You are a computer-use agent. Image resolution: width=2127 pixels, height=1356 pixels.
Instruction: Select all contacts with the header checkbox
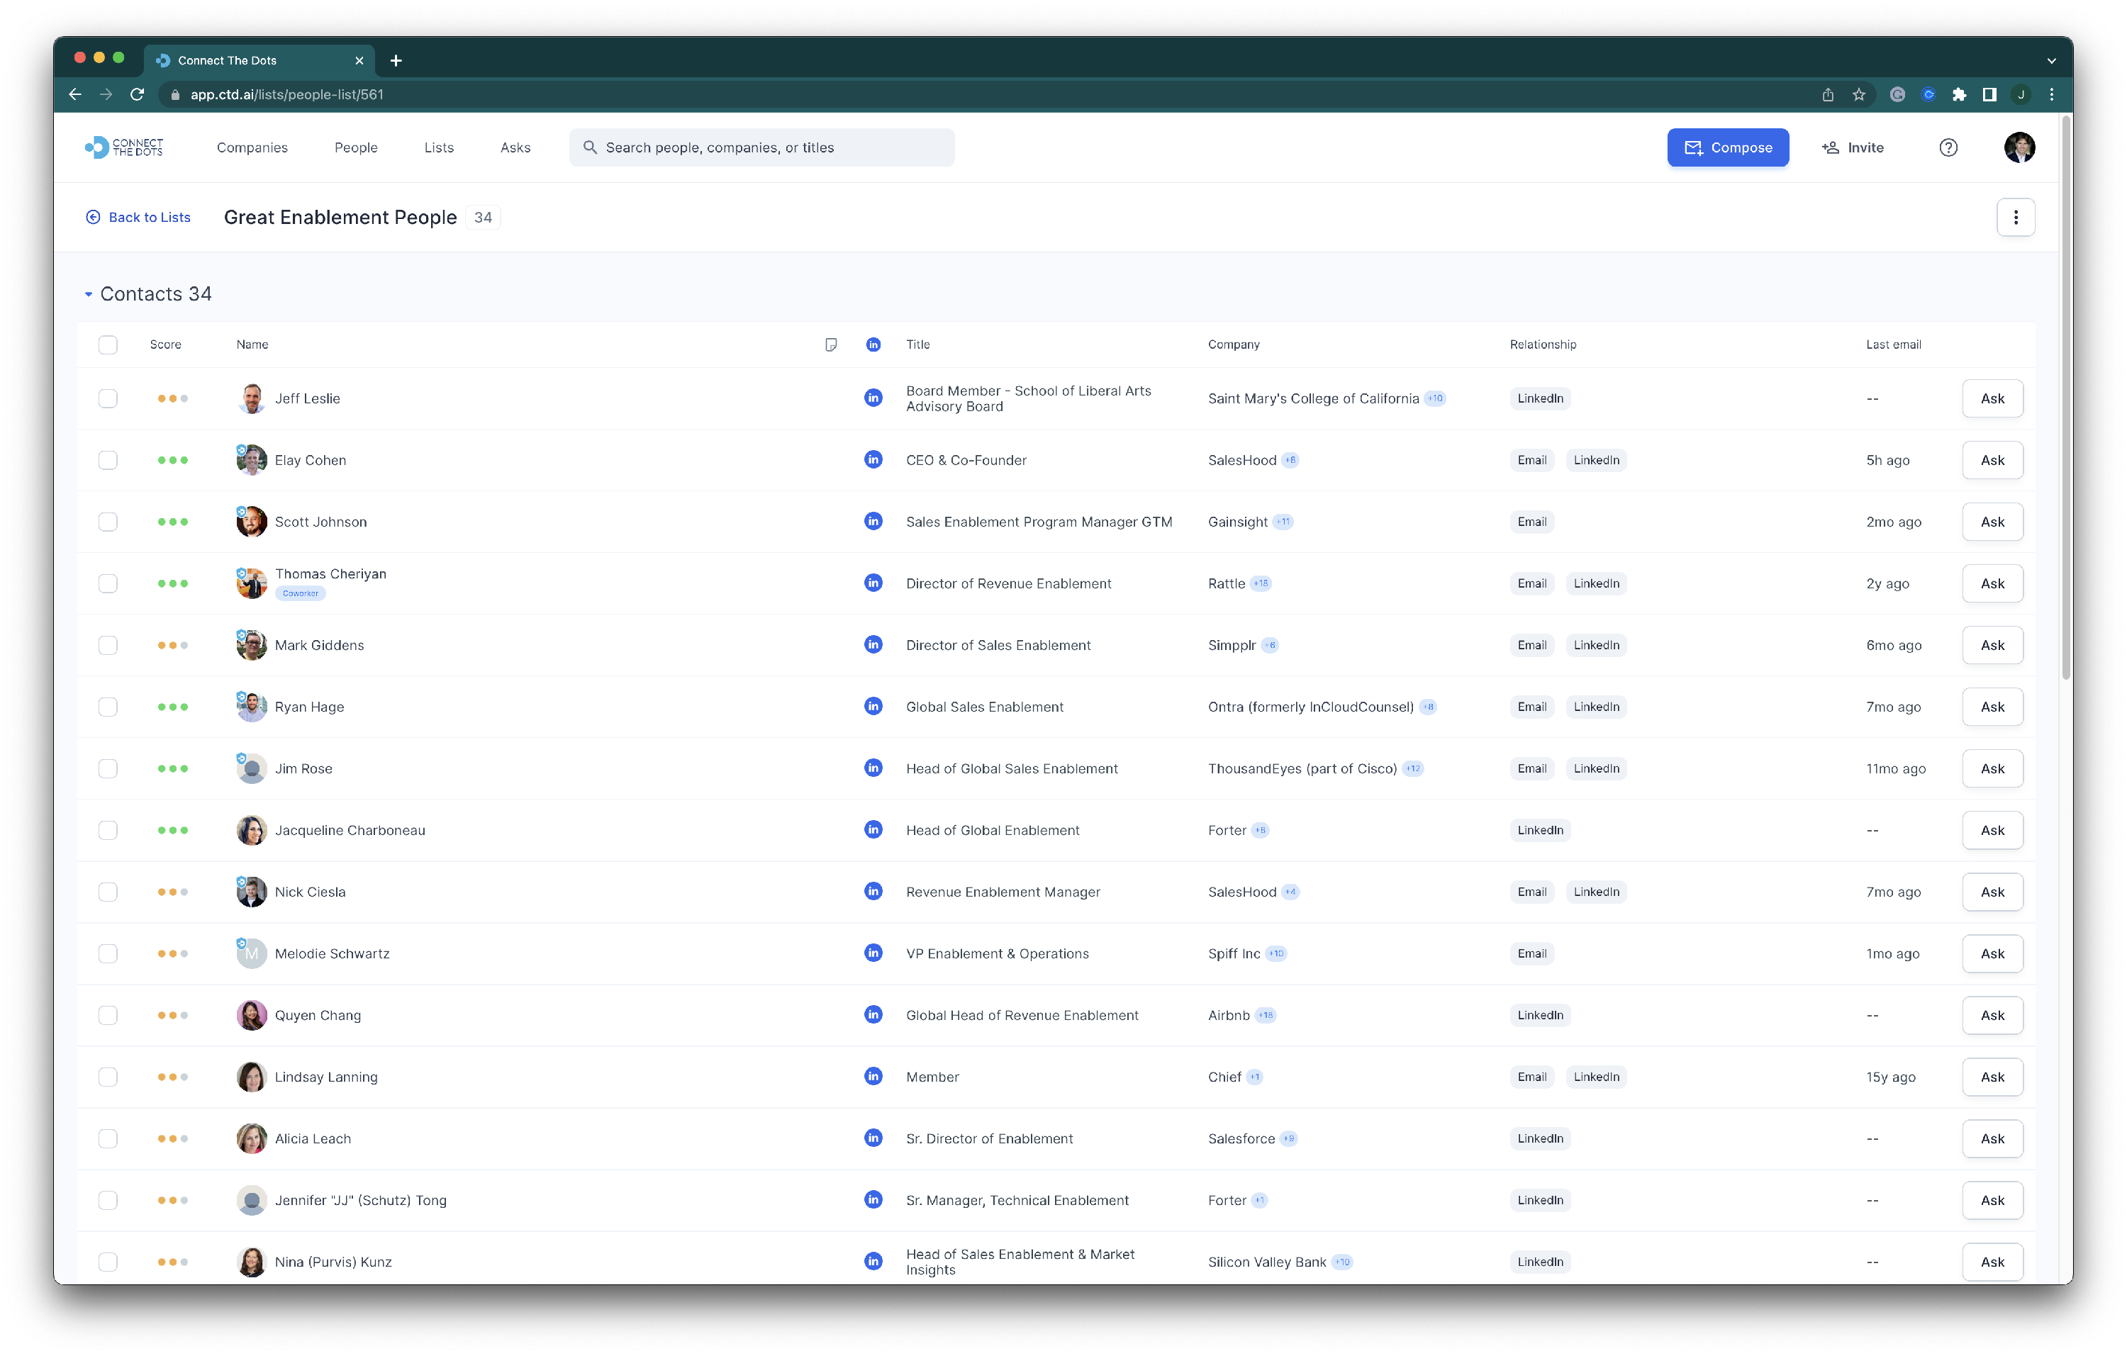click(108, 344)
